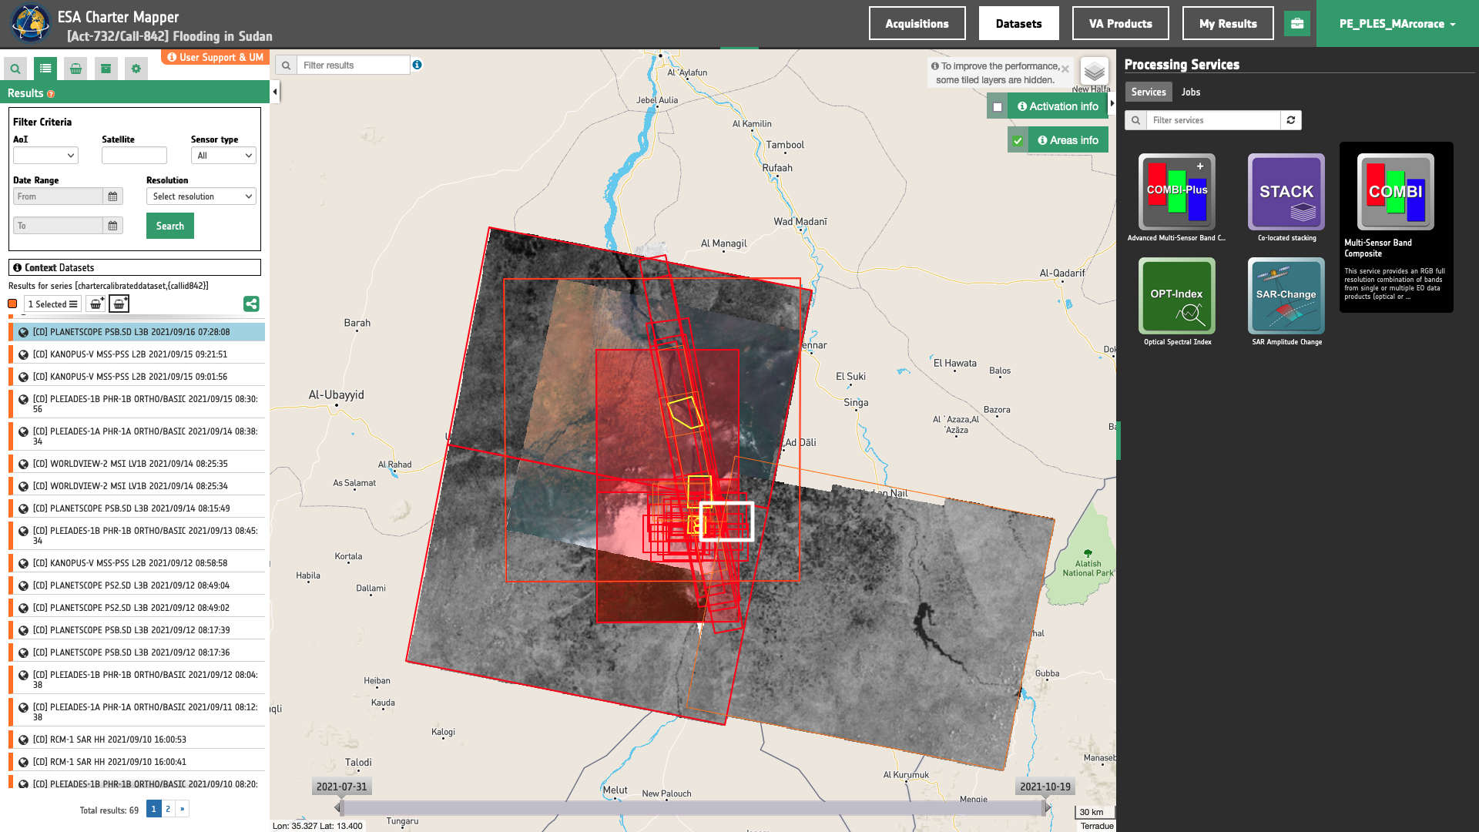The height and width of the screenshot is (832, 1479).
Task: Toggle selection marker of RCM-1 SAR 16:00:41 row
Action: (11, 762)
